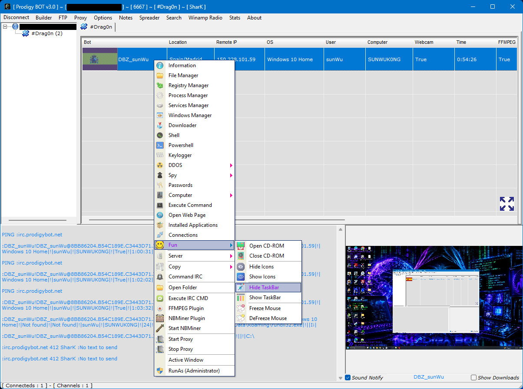Expand the Computer submenu arrow
Viewport: 523px width, 389px height.
tap(231, 195)
